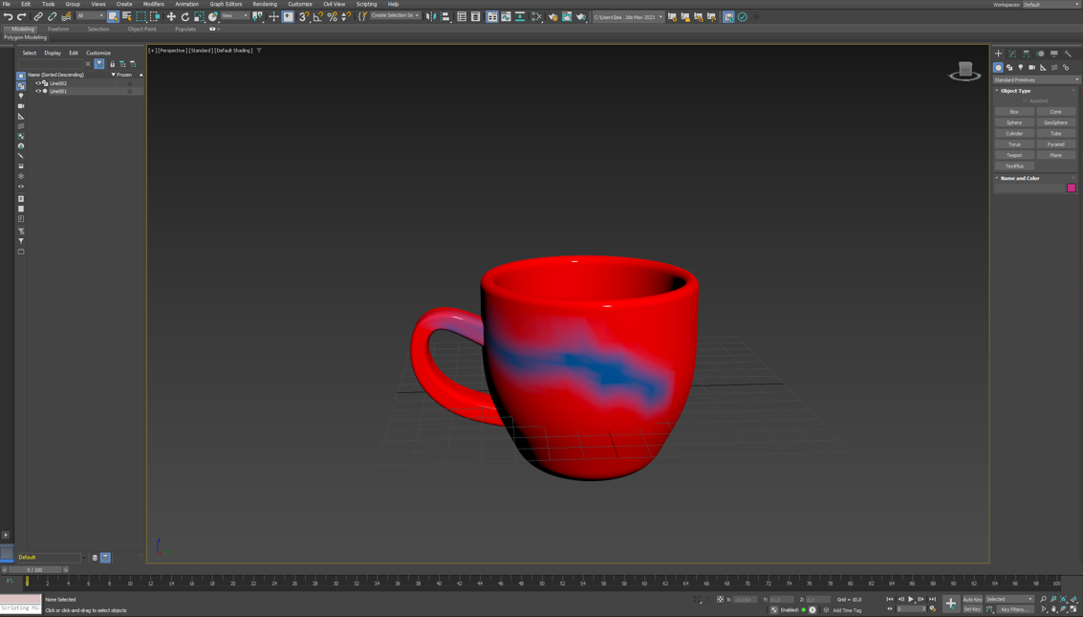This screenshot has height=617, width=1083.
Task: Enable the AutoGrid checkbox
Action: pos(1025,100)
